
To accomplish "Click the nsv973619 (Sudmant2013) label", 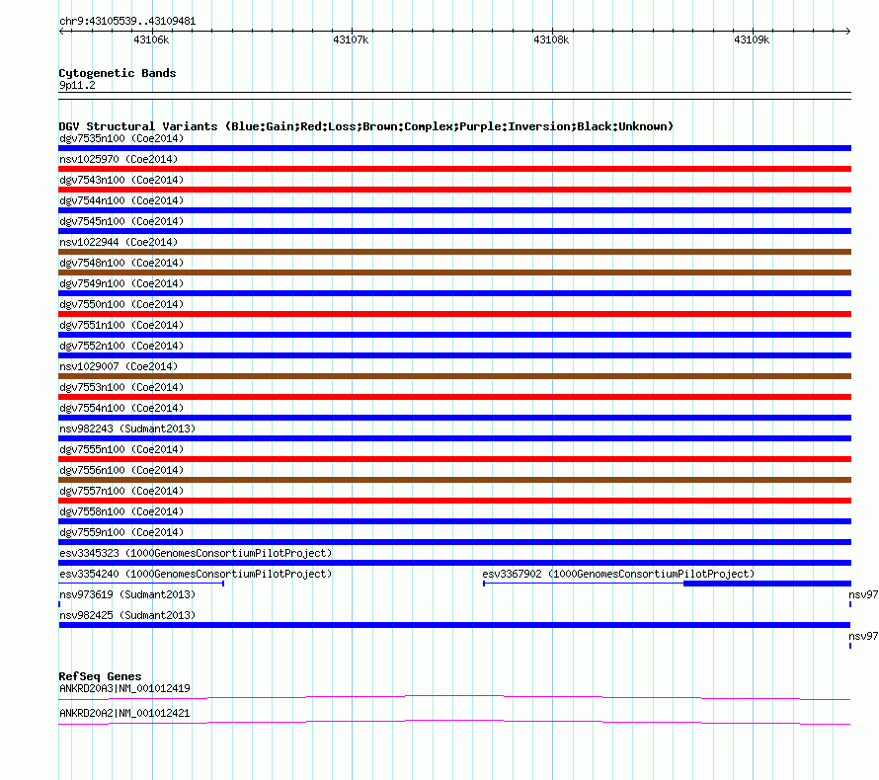I will coord(127,594).
